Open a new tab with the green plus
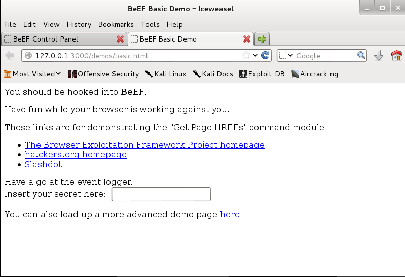The image size is (405, 277). tap(262, 39)
